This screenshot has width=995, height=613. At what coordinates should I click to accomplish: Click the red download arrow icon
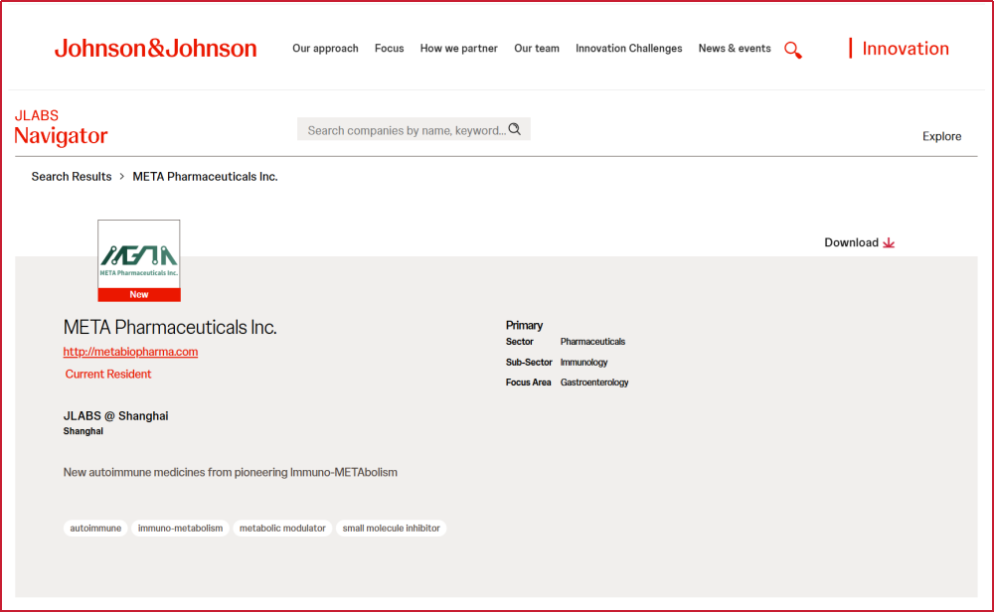(889, 242)
